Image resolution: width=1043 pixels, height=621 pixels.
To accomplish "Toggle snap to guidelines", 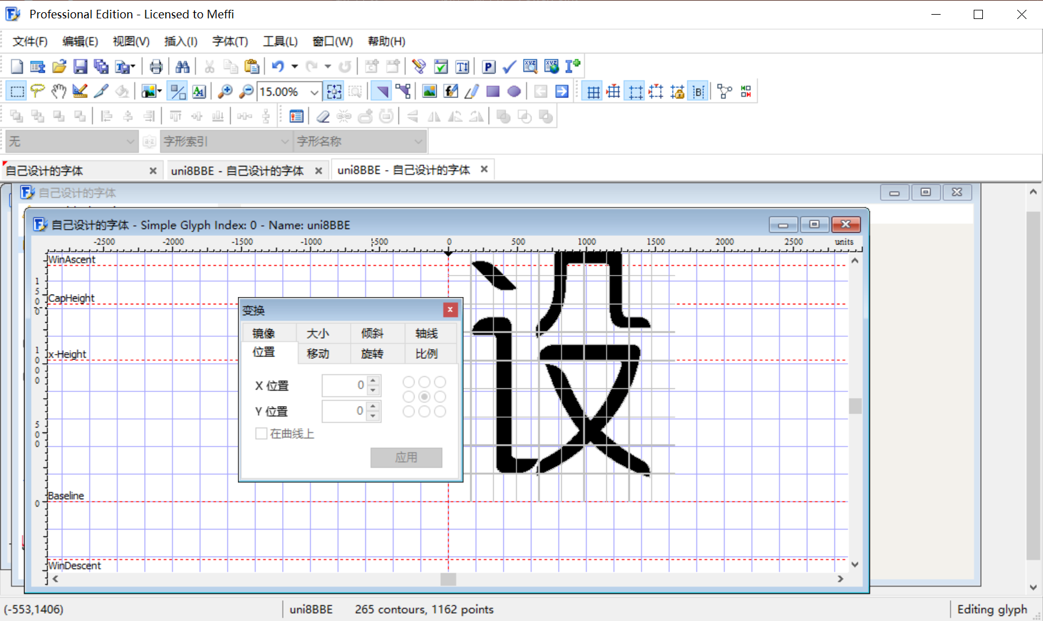I will pos(656,92).
